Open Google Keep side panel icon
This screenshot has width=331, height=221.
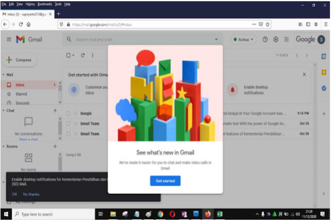324,72
